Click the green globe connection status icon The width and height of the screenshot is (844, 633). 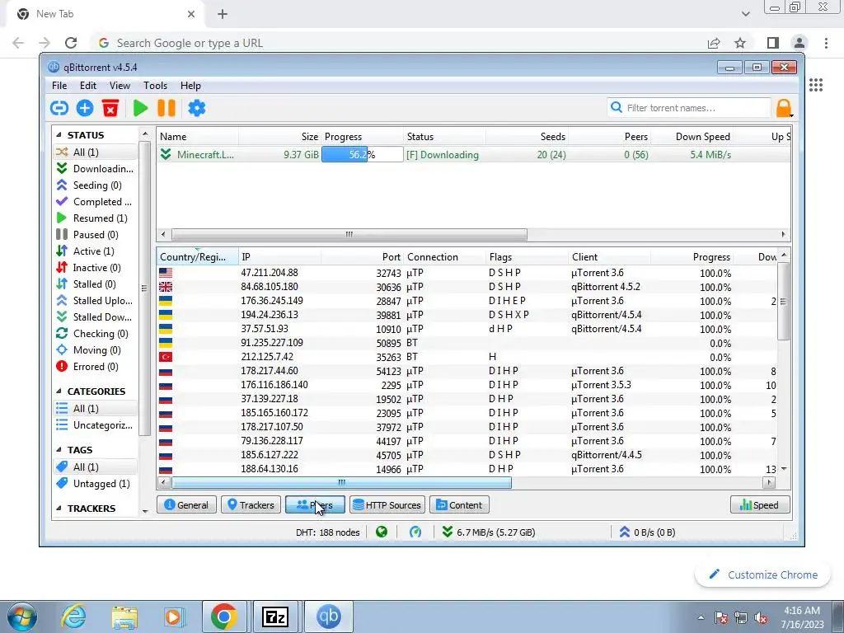(382, 532)
